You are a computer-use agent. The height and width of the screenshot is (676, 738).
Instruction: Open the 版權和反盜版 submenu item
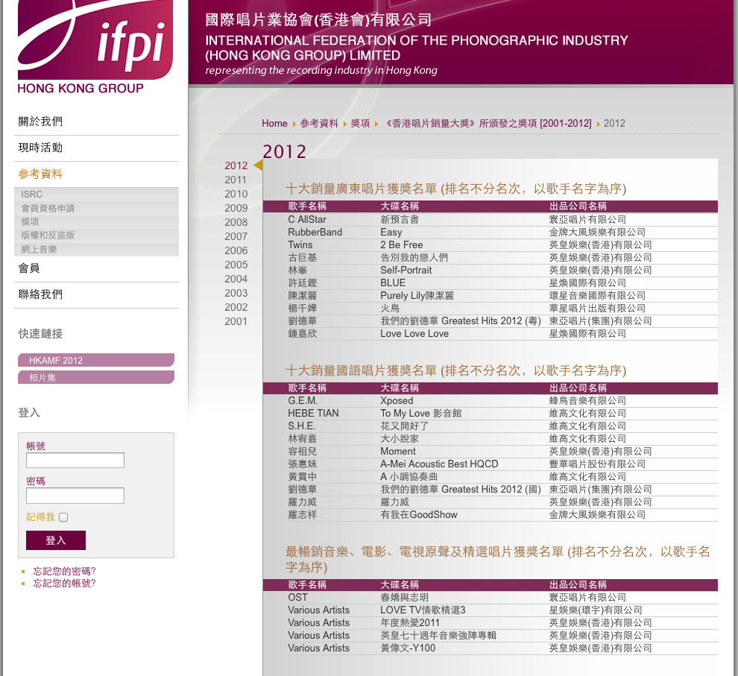tap(48, 236)
